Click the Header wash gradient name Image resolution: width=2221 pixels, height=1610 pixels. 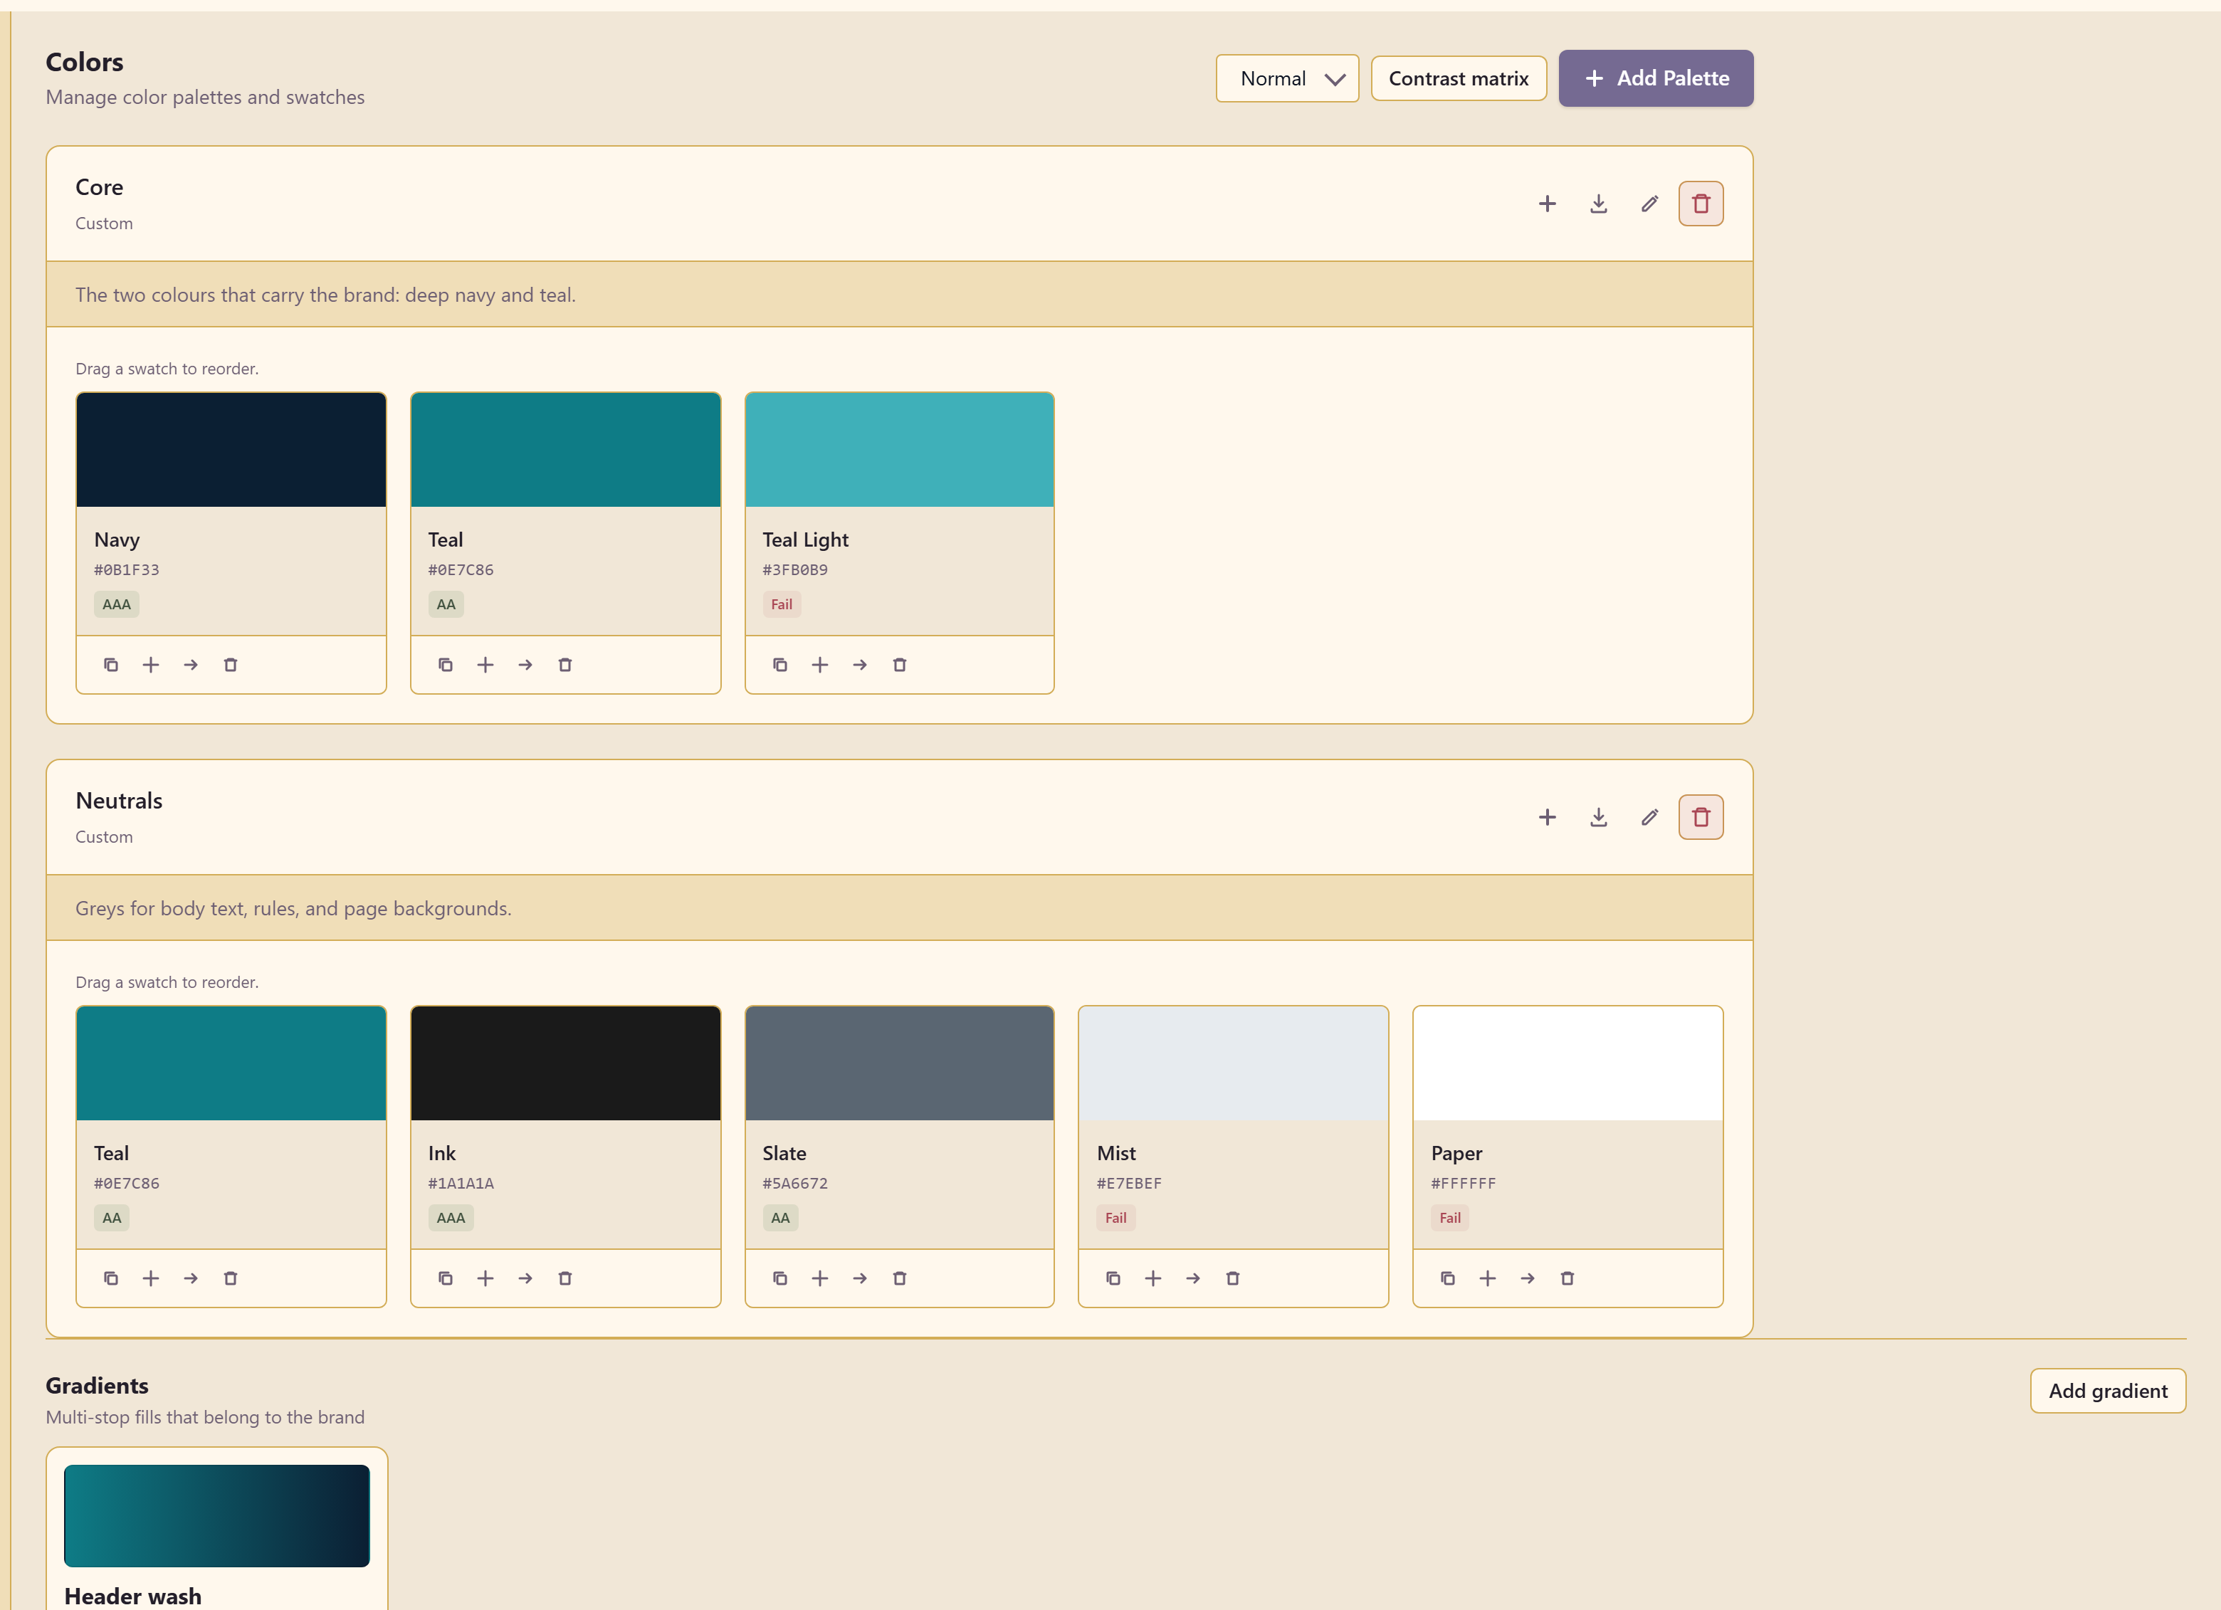133,1595
